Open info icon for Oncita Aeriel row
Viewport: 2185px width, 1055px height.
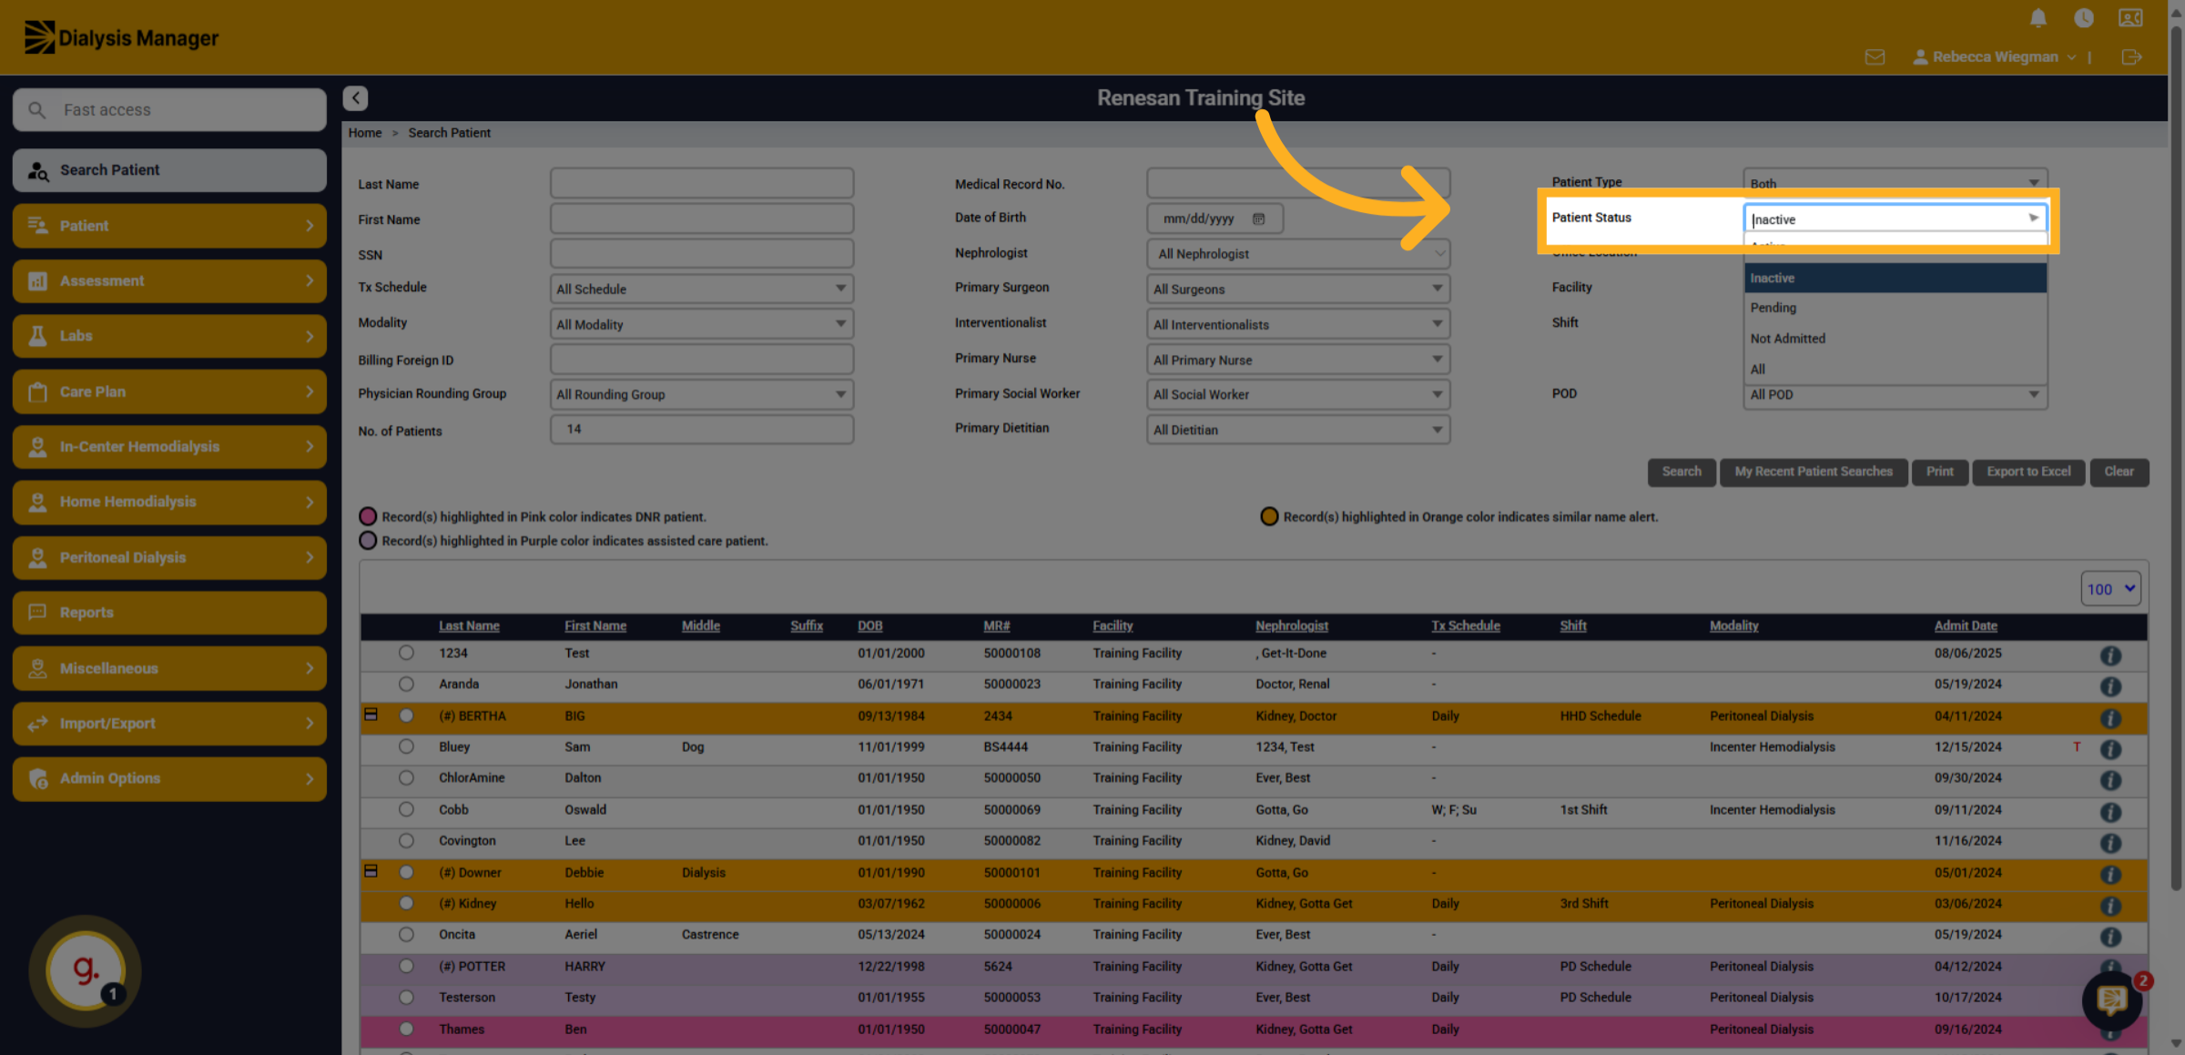[2110, 937]
